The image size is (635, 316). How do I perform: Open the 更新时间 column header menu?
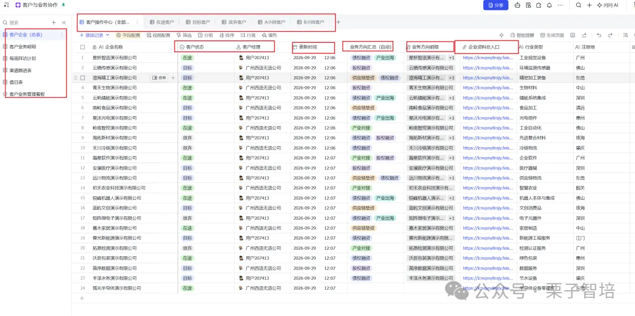point(318,47)
